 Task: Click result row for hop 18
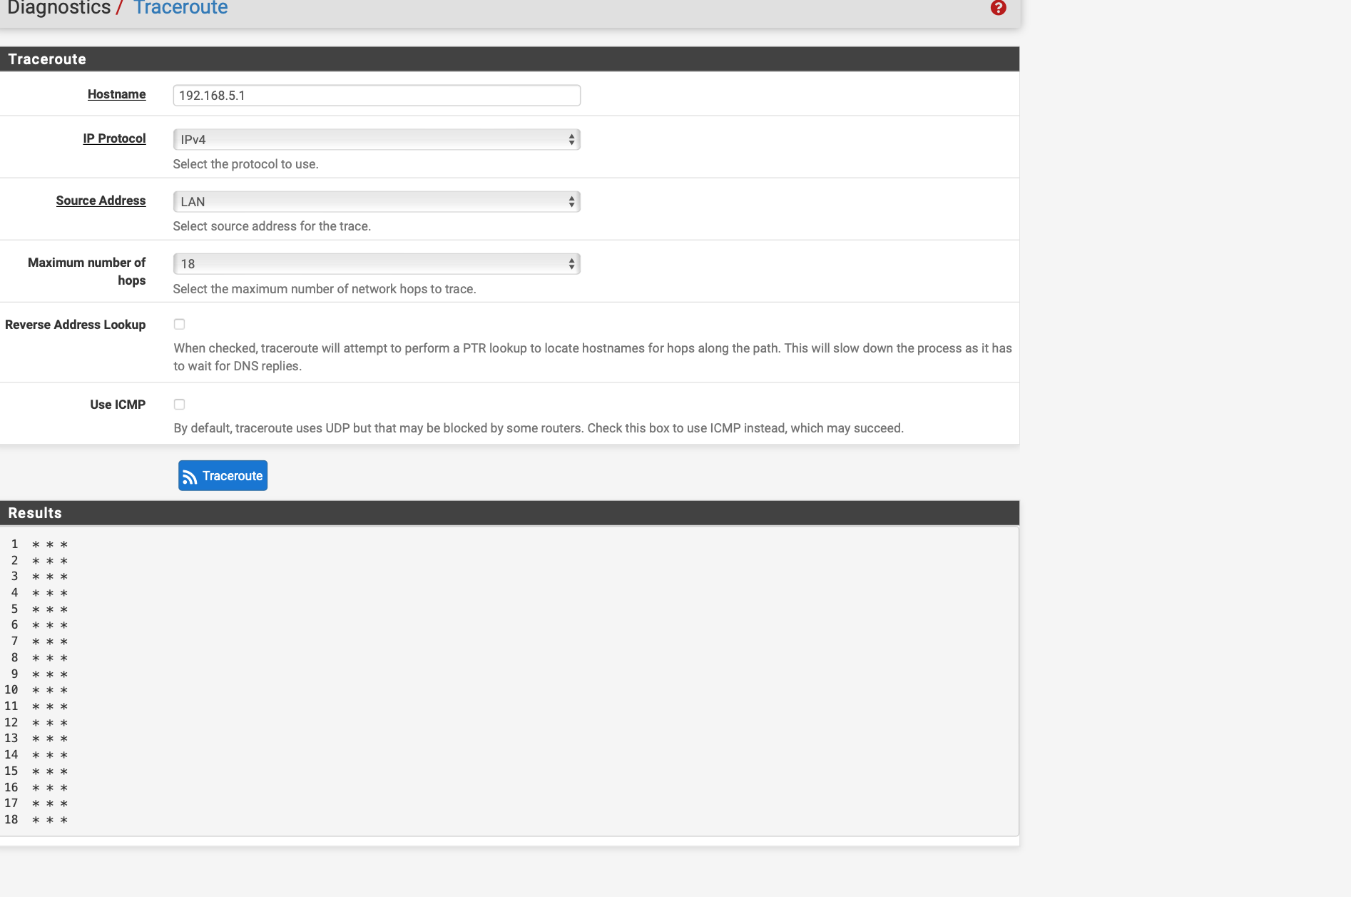[x=36, y=820]
